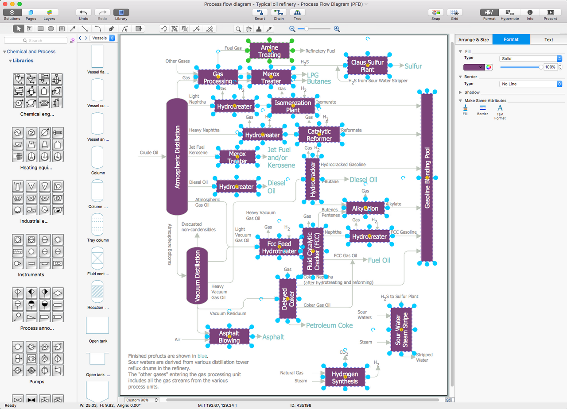Click the zoom in magnifier icon
Viewport: 567px width, 409px height.
click(337, 29)
